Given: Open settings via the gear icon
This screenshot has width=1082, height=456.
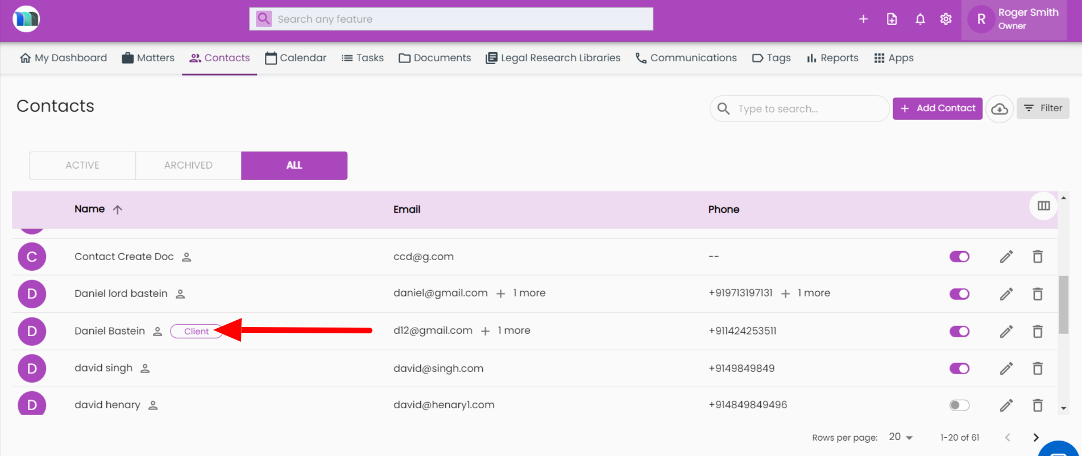Looking at the screenshot, I should tap(946, 19).
